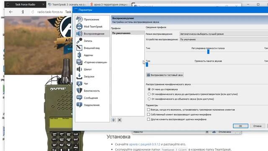
Task: Click the Воспроизвести тестовый звук button
Action: click(x=165, y=75)
